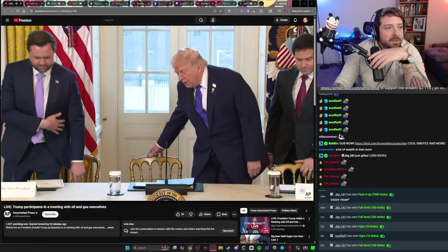The image size is (448, 252).
Task: Open the Windows Start menu
Action: tap(127, 248)
